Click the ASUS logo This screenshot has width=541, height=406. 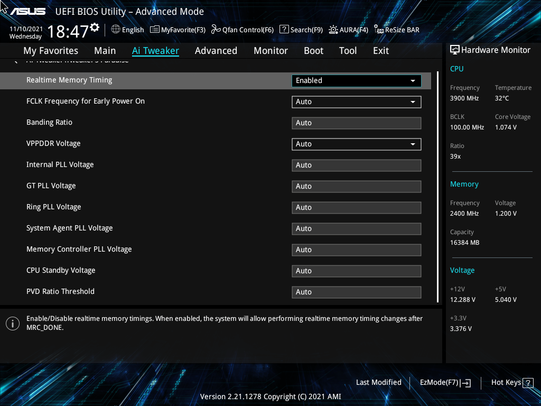(27, 12)
